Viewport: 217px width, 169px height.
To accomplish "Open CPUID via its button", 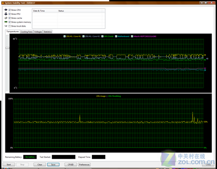I will [x=71, y=164].
